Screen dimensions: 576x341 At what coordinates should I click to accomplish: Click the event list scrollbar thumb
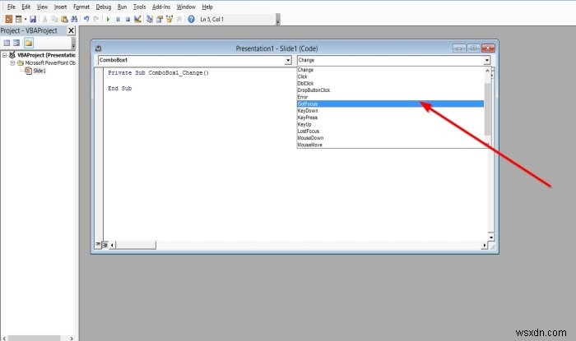[487, 109]
